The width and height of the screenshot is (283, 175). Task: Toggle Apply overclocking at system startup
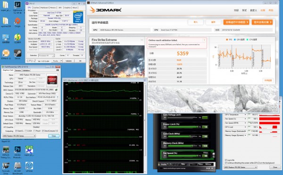[x=161, y=168]
